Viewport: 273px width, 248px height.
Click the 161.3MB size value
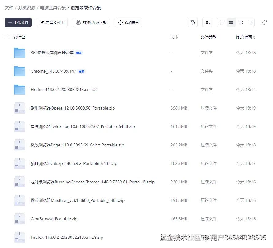click(179, 126)
